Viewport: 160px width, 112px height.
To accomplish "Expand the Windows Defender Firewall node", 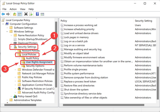I will click(15, 70).
